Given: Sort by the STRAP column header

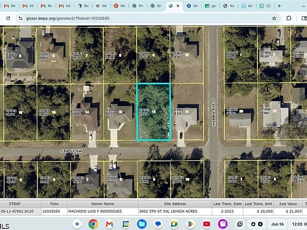Looking at the screenshot, I should pyautogui.click(x=15, y=204).
